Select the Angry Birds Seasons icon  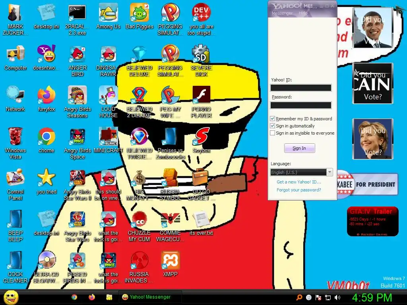point(78,102)
